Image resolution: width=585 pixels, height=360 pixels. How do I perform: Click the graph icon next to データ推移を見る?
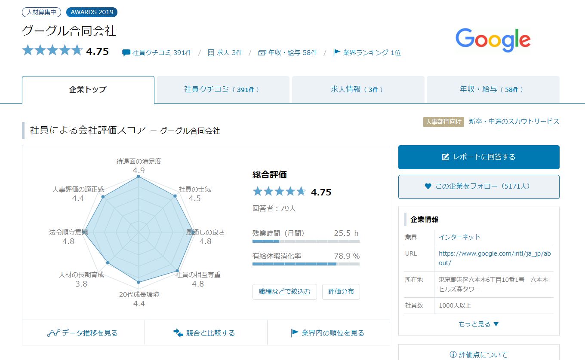(x=53, y=333)
